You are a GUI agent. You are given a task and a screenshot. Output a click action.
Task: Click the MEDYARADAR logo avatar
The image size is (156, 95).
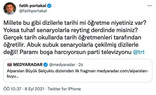point(9,65)
